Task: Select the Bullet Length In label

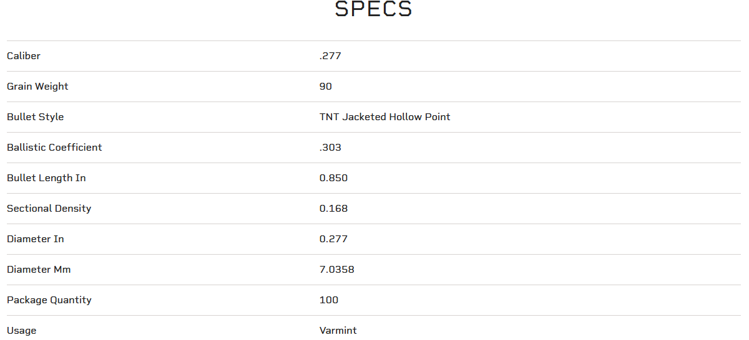Action: click(46, 178)
